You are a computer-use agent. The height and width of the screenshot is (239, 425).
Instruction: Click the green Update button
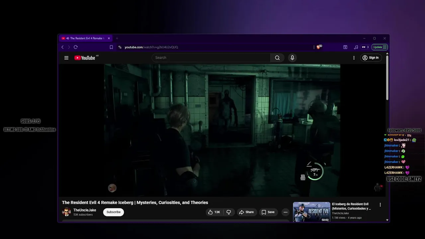tap(380, 47)
